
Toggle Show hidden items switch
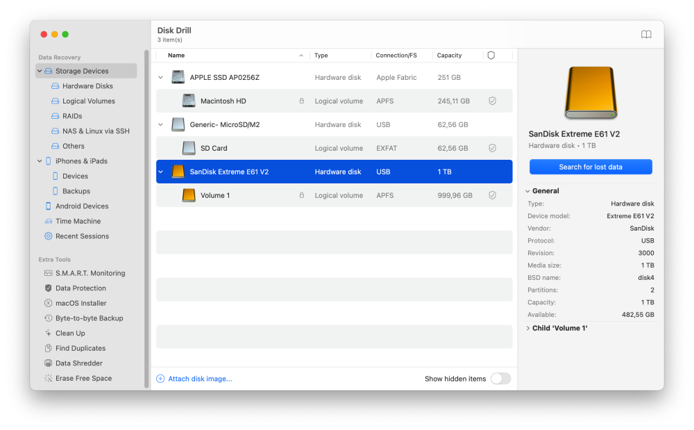[500, 379]
